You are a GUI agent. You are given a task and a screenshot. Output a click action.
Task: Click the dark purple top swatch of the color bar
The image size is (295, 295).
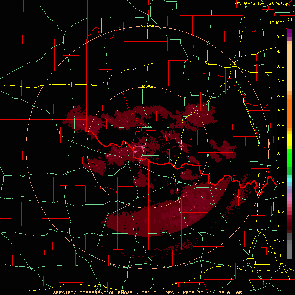click(x=289, y=33)
